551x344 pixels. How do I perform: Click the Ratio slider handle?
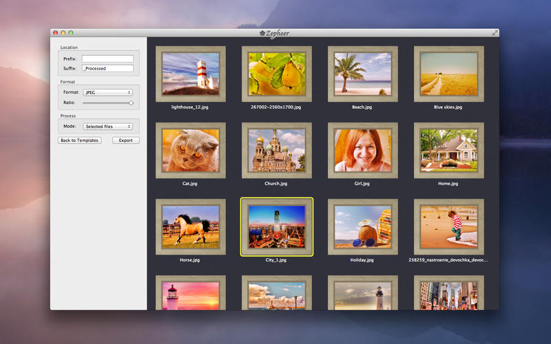131,103
